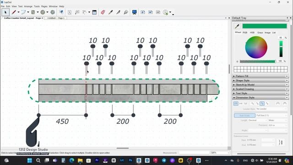The width and height of the screenshot is (293, 165).
Task: Click the Auto Scale button
Action: point(244,115)
